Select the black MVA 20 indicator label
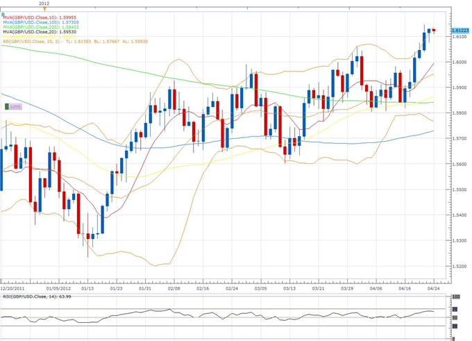Viewport: 472px width, 341px height. pyautogui.click(x=38, y=32)
